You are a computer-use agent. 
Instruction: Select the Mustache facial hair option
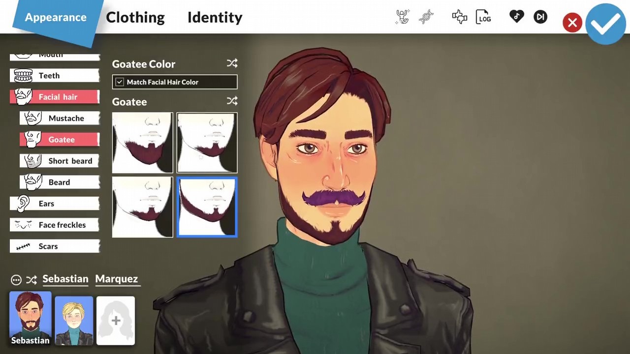[66, 118]
